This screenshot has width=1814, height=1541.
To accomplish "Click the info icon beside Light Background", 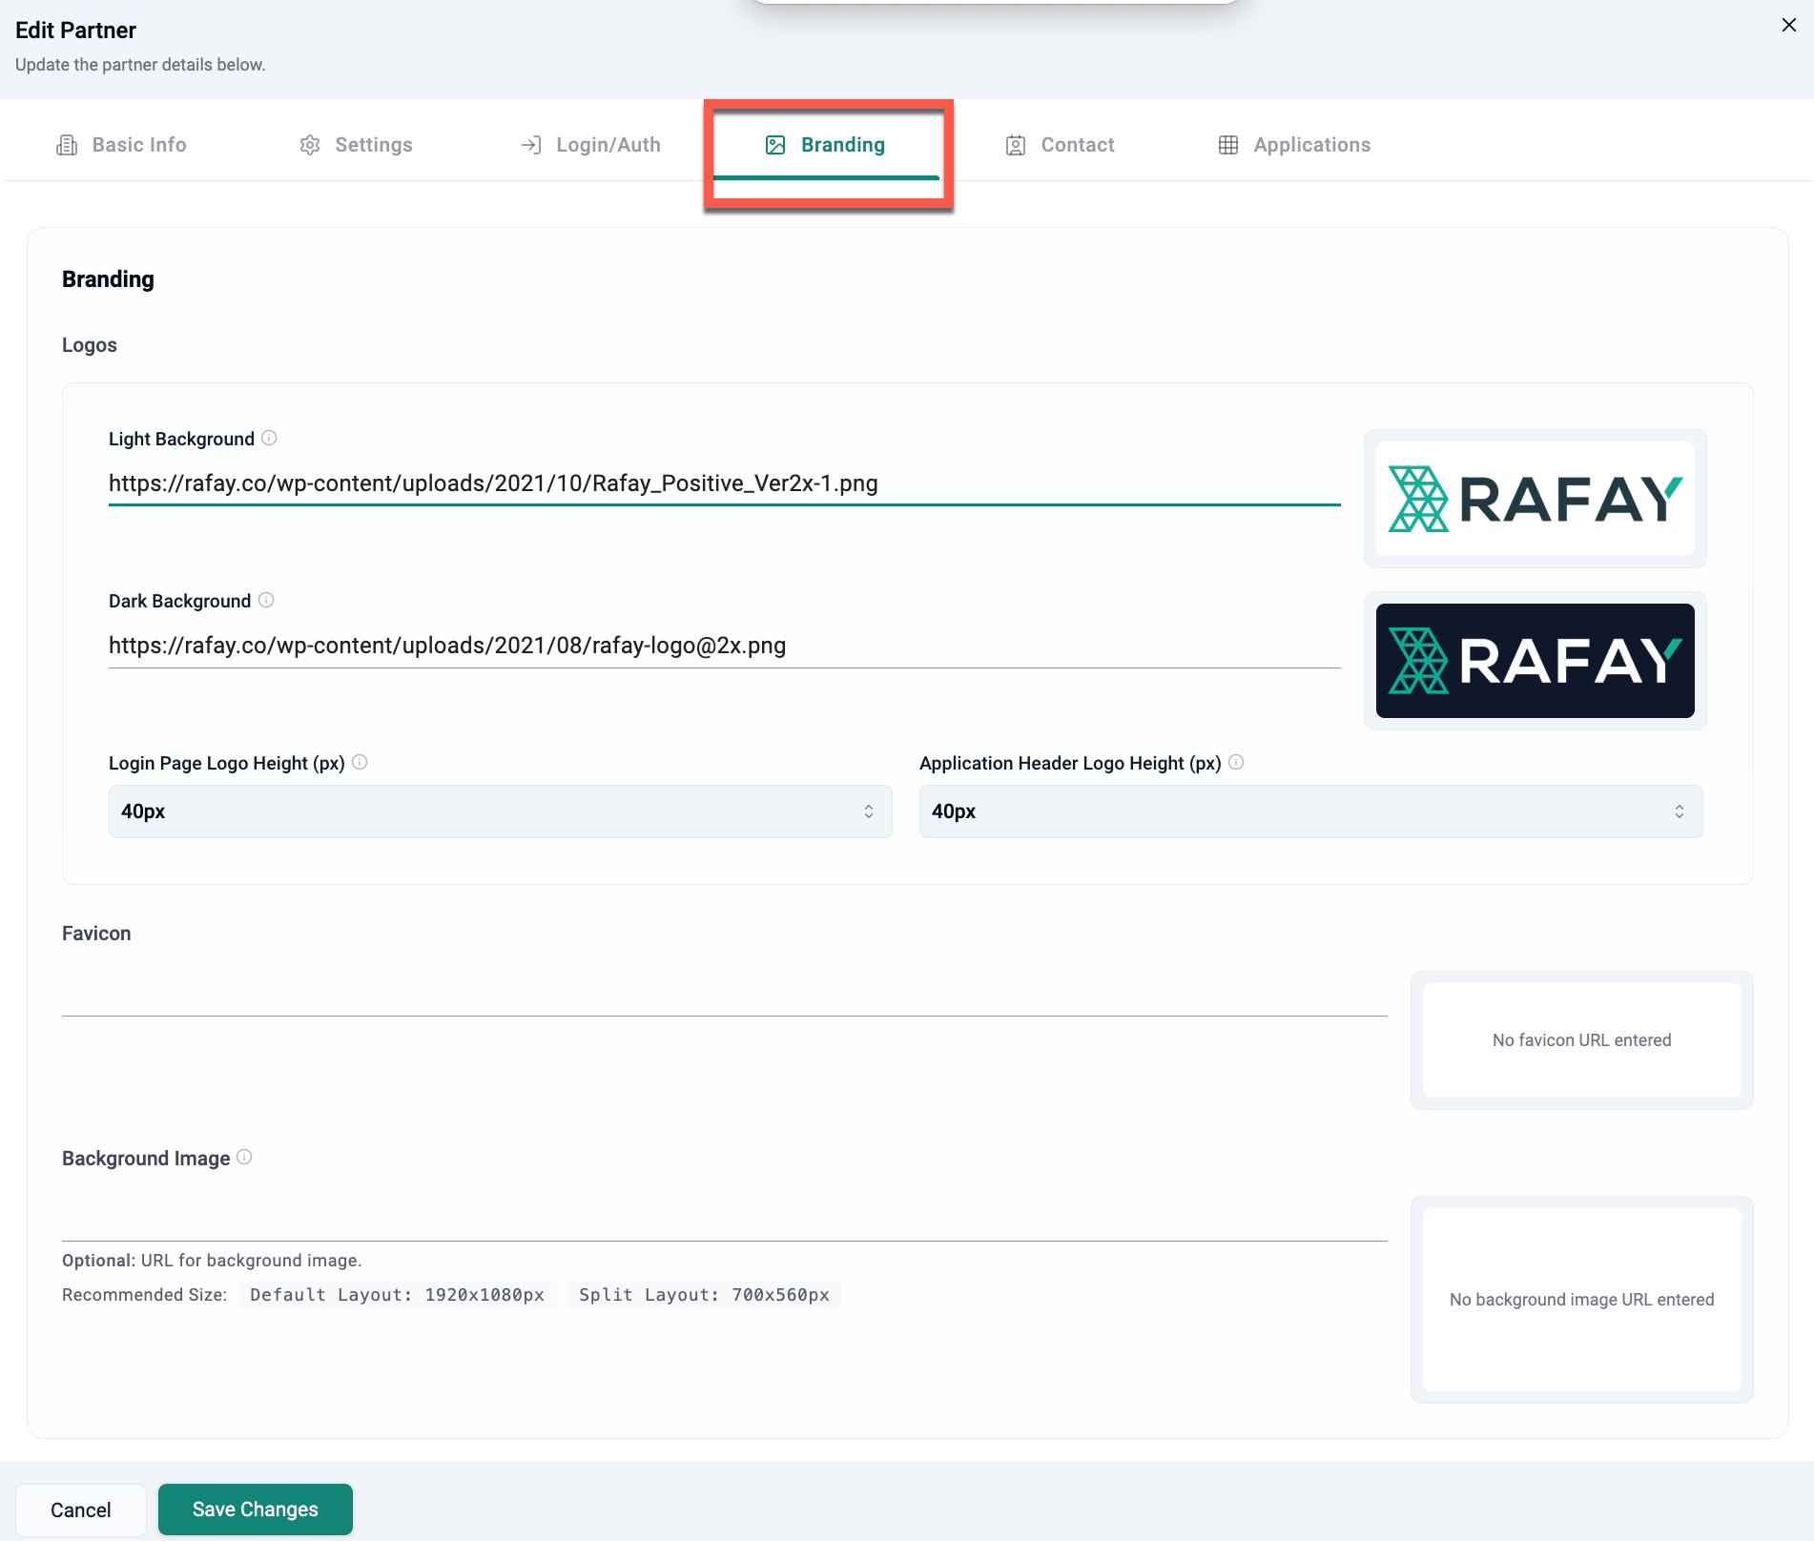I will pos(269,438).
